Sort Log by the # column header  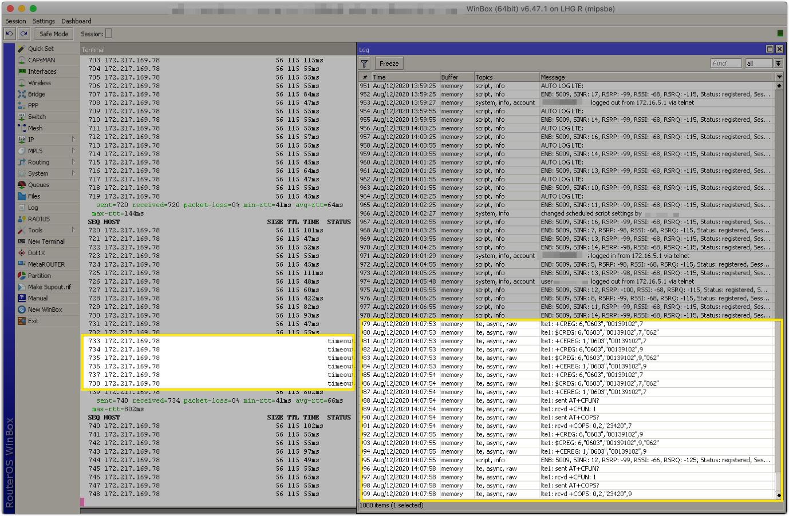click(365, 77)
